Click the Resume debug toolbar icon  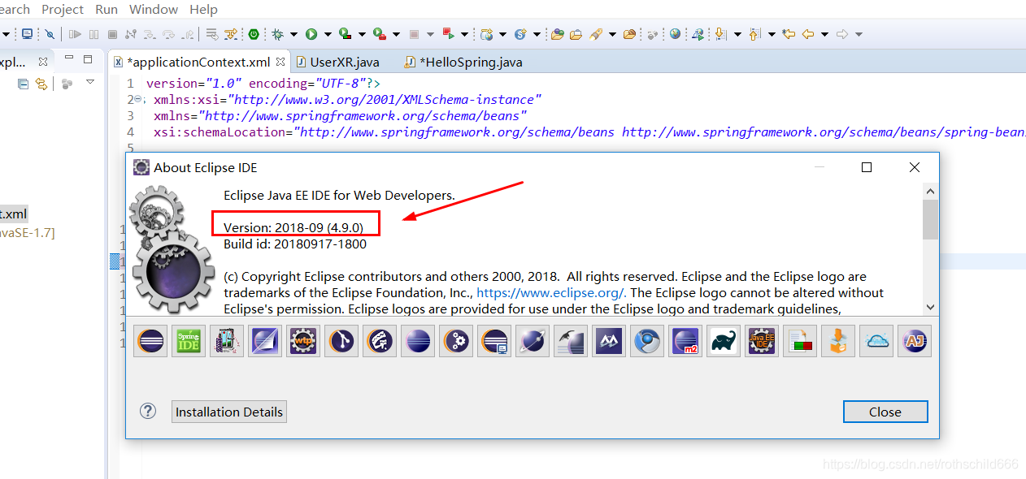click(x=75, y=34)
